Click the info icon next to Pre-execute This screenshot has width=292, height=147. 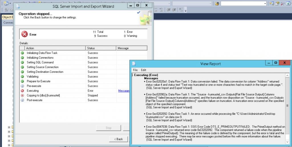[22, 86]
